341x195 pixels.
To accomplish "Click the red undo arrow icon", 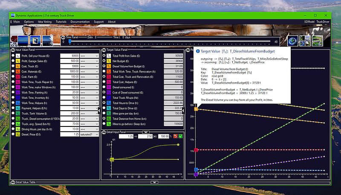I will (175, 136).
